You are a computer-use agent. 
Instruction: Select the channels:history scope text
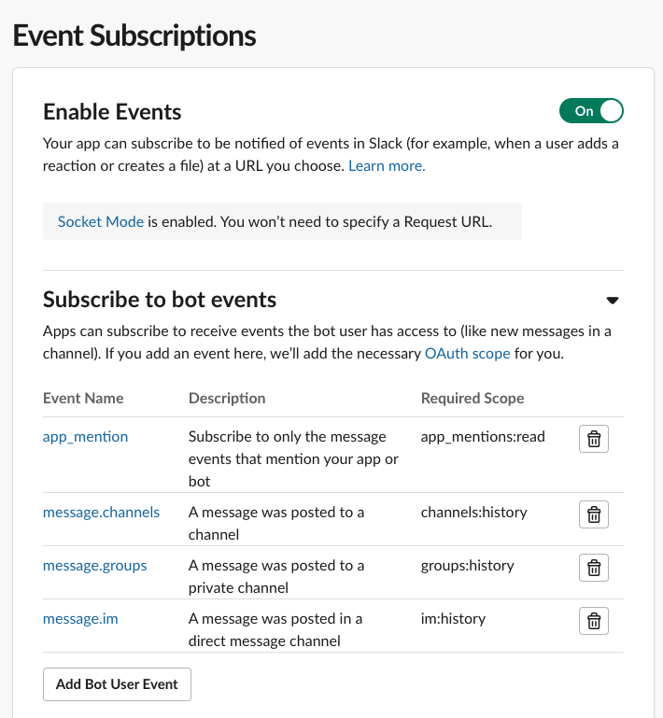[473, 512]
